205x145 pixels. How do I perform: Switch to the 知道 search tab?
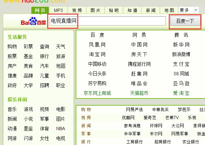click(132, 10)
